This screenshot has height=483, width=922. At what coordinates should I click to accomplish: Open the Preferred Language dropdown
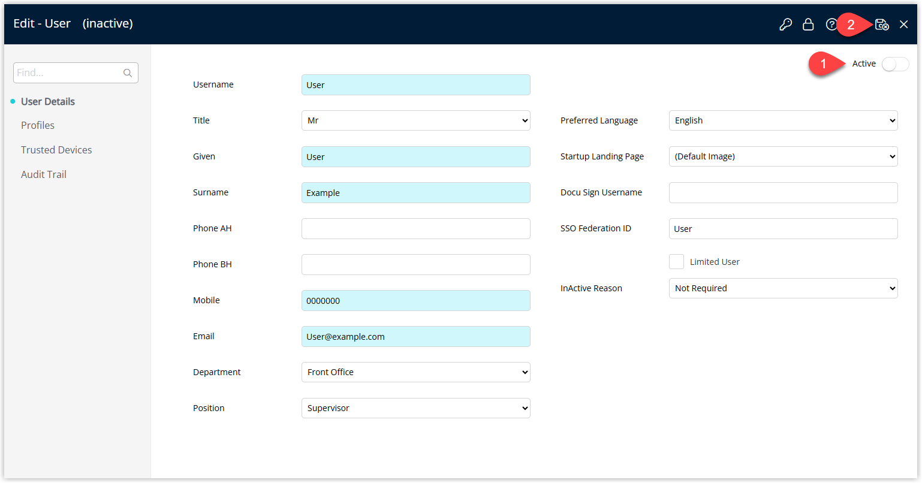click(783, 120)
